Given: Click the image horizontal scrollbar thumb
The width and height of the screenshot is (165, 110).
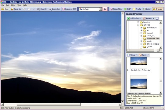Looking at the screenshot, I should (x=49, y=105).
